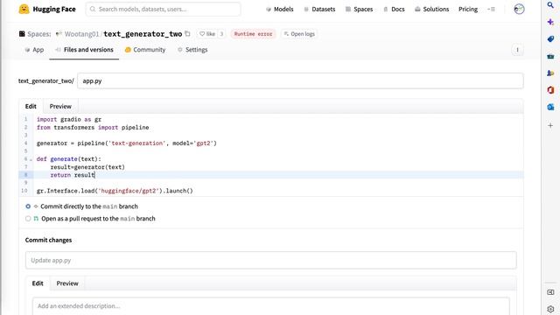Open sidebar settings gear icon
This screenshot has height=315, width=560.
[x=550, y=309]
